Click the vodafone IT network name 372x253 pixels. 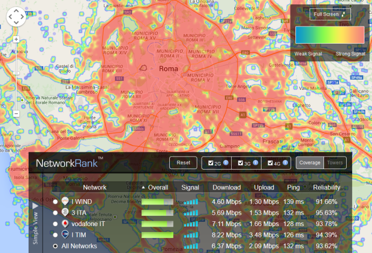point(88,224)
